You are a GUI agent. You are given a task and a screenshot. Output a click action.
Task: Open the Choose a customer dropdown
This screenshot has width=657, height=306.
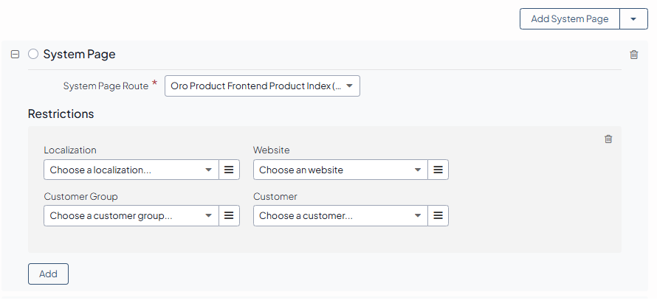point(340,216)
